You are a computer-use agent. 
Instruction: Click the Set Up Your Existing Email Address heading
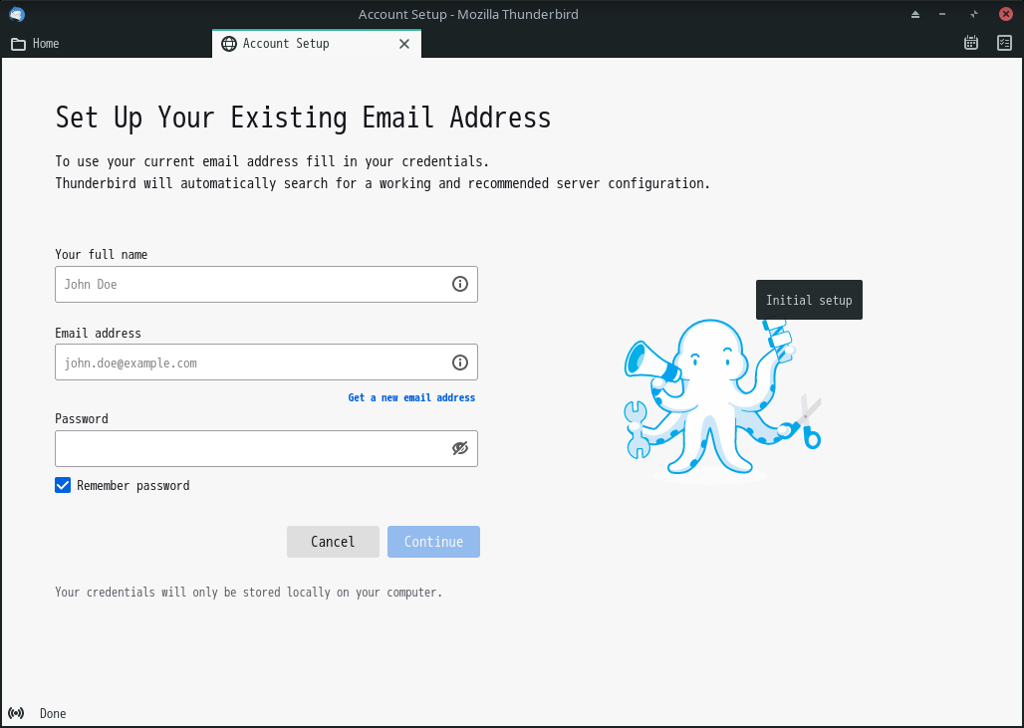[x=303, y=119]
